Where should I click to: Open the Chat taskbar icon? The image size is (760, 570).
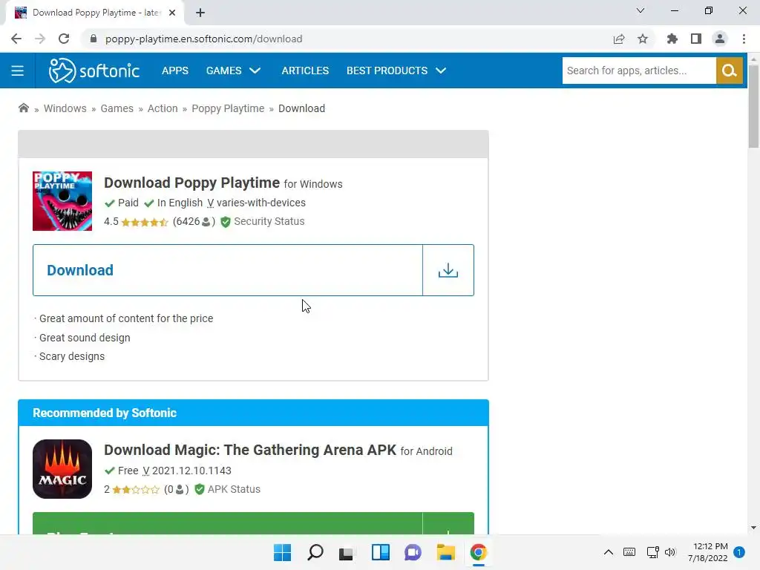(x=413, y=552)
